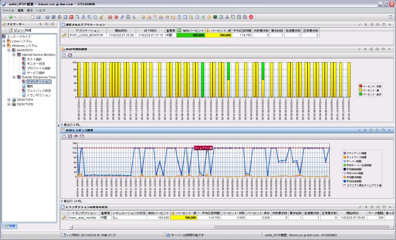
Task: Select トランザクション in the navigator tree
Action: 39,95
